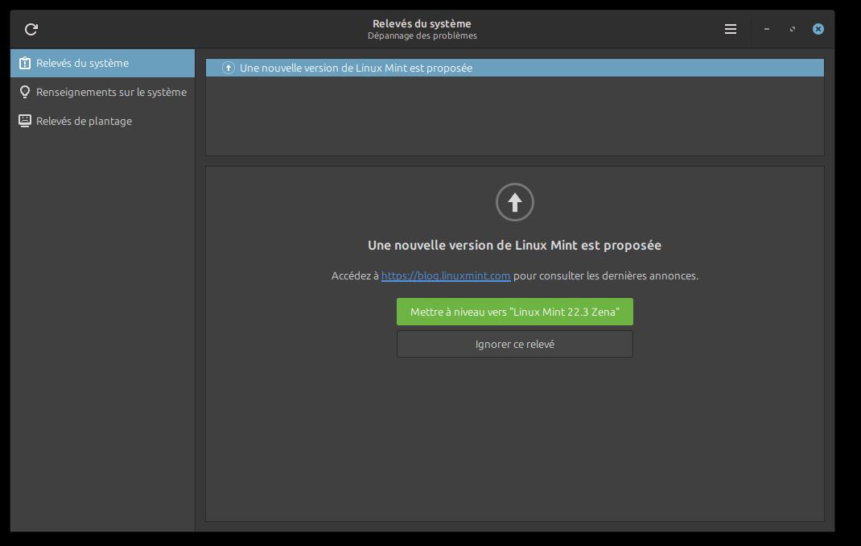Open the blog.linuxmint.com link
The image size is (861, 546).
446,275
